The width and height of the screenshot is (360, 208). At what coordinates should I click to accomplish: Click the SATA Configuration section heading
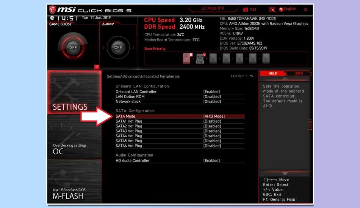[x=135, y=111]
